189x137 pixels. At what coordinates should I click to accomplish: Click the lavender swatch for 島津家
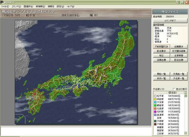click(155, 115)
